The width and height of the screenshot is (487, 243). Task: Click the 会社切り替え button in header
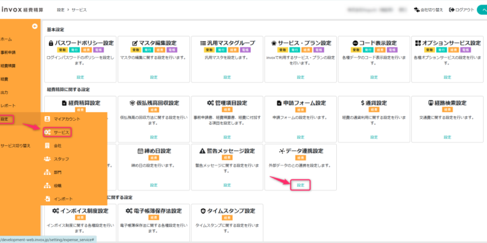pyautogui.click(x=429, y=10)
